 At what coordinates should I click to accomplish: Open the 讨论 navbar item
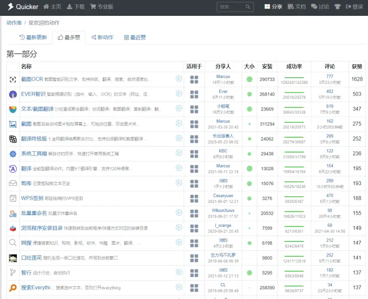[x=320, y=7]
